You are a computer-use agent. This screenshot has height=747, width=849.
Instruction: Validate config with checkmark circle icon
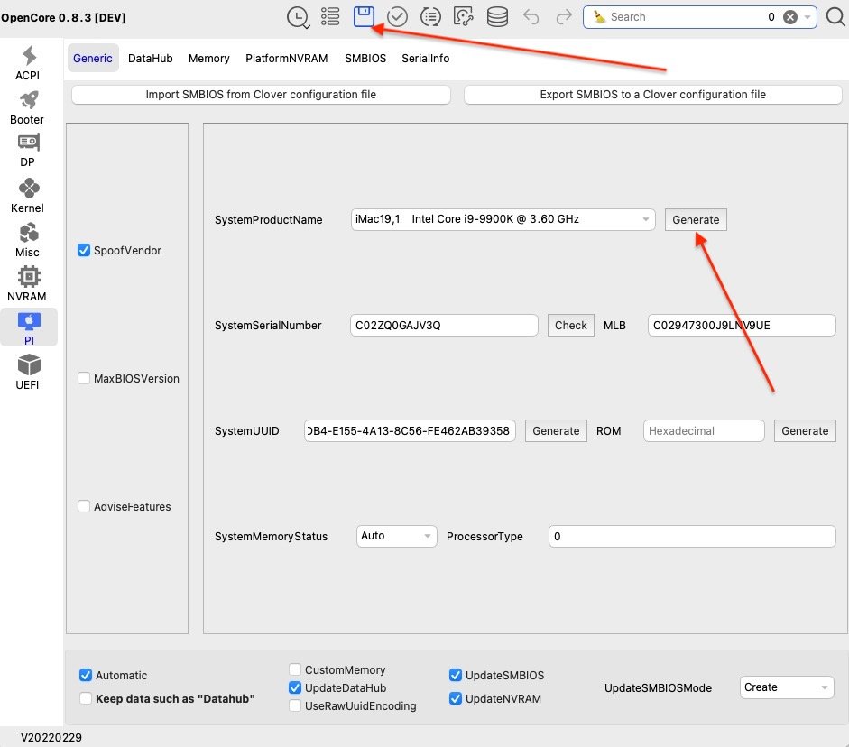[x=397, y=17]
